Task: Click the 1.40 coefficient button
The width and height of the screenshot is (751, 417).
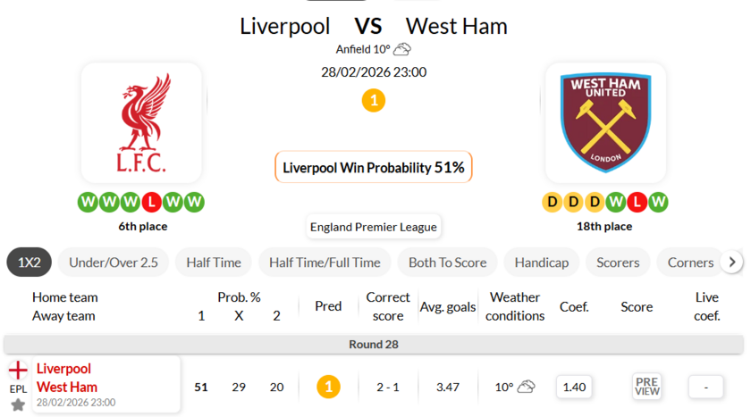Action: [x=574, y=387]
